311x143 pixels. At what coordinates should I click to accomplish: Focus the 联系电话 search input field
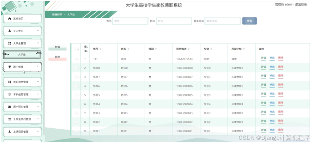tap(222, 21)
